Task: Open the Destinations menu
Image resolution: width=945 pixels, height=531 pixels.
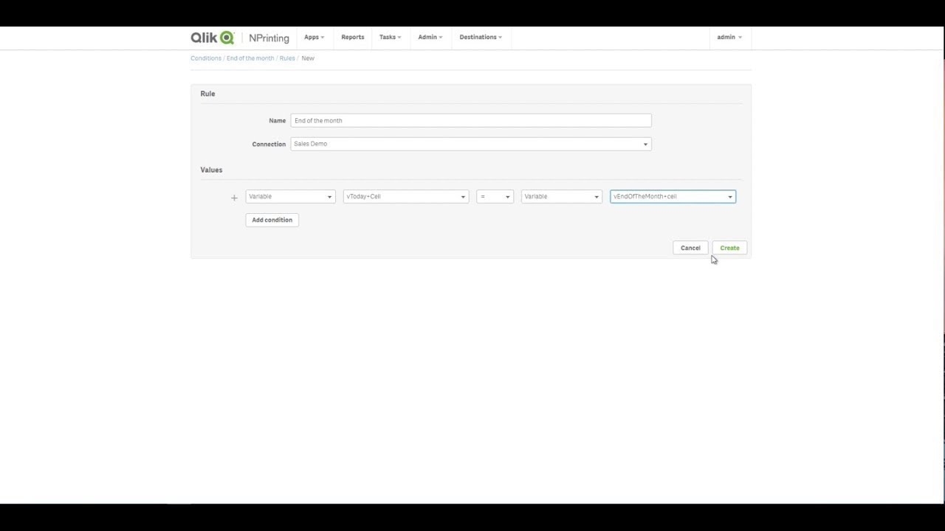Action: coord(480,38)
